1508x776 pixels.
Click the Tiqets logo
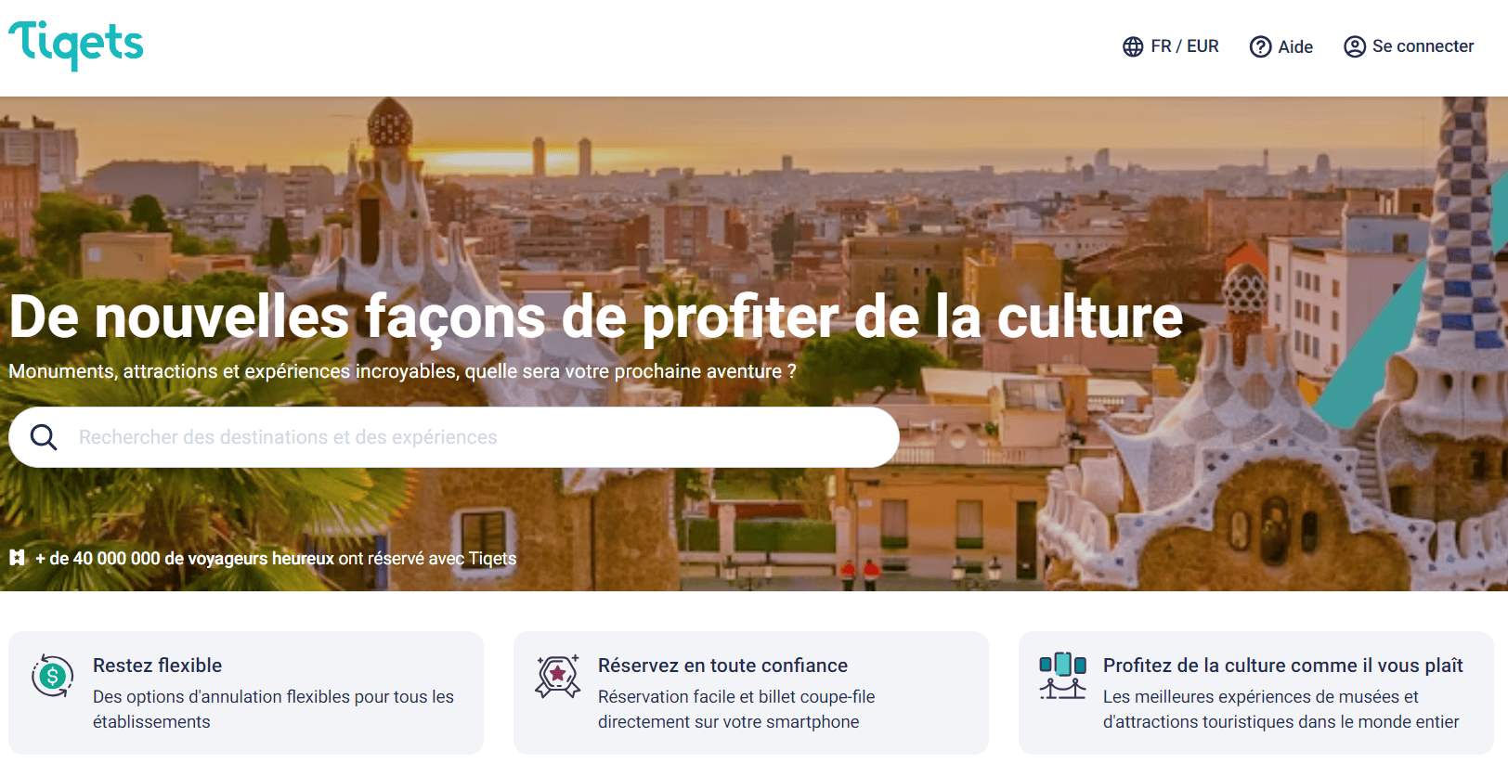76,45
